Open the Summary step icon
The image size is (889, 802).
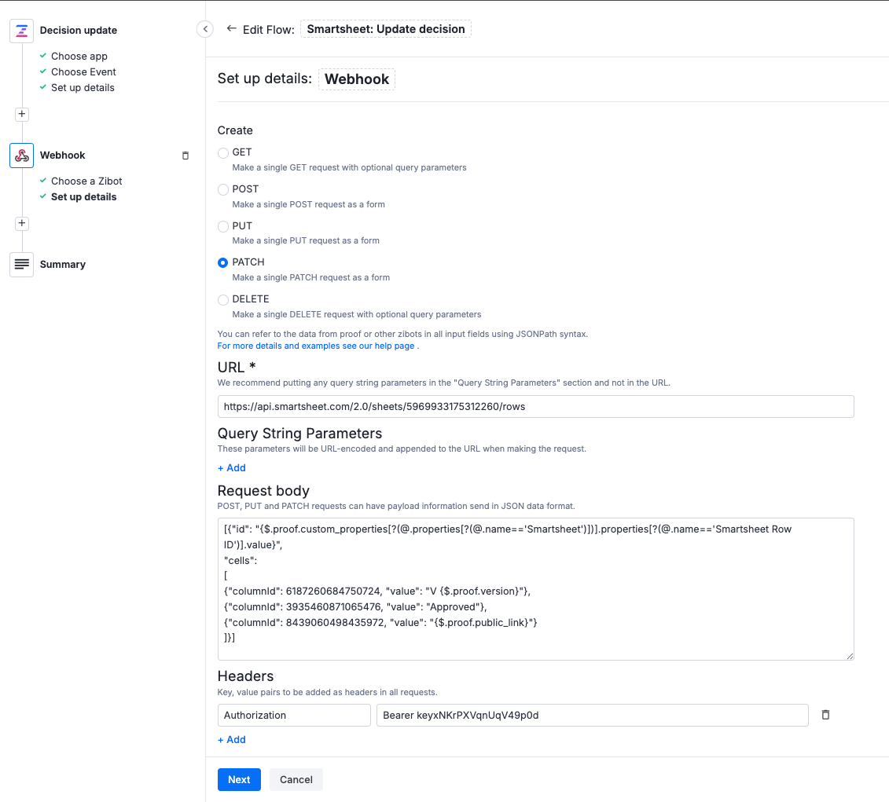(21, 264)
